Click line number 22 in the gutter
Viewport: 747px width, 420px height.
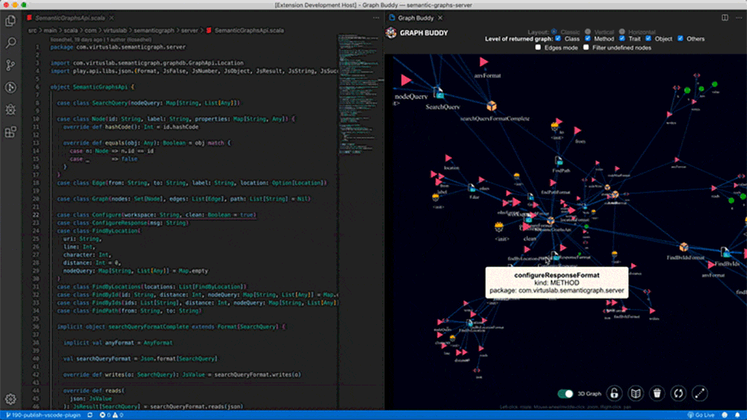click(x=36, y=215)
